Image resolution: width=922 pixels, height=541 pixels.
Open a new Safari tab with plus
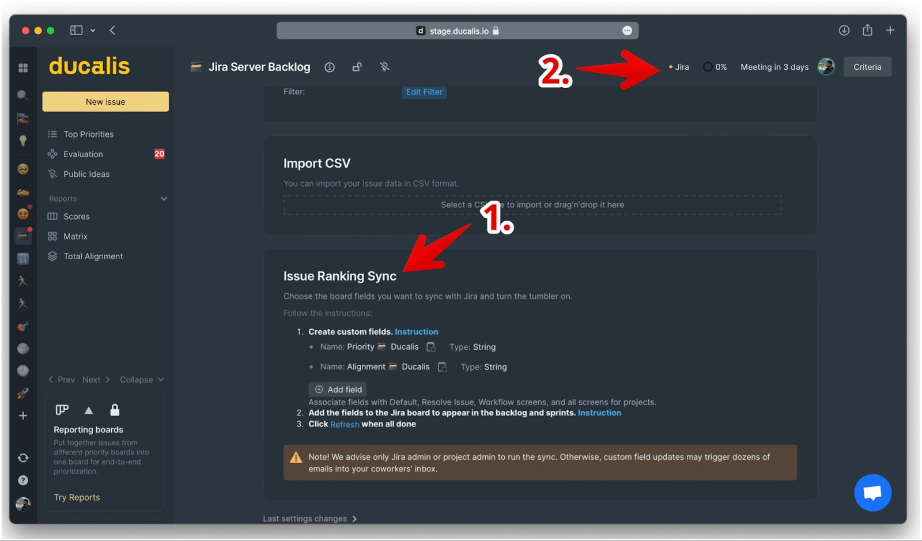[890, 30]
